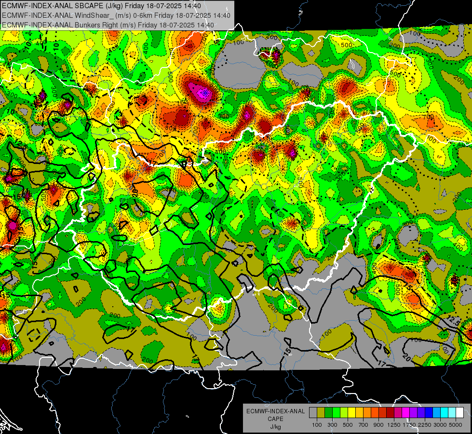The image size is (472, 434).
Task: Pick the bright green legend swatch
Action: (x=336, y=413)
